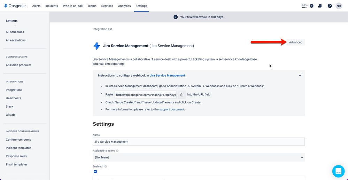Viewport: 348px width, 180px height.
Task: Click the Assigned to Team help icon
Action: coord(117,151)
